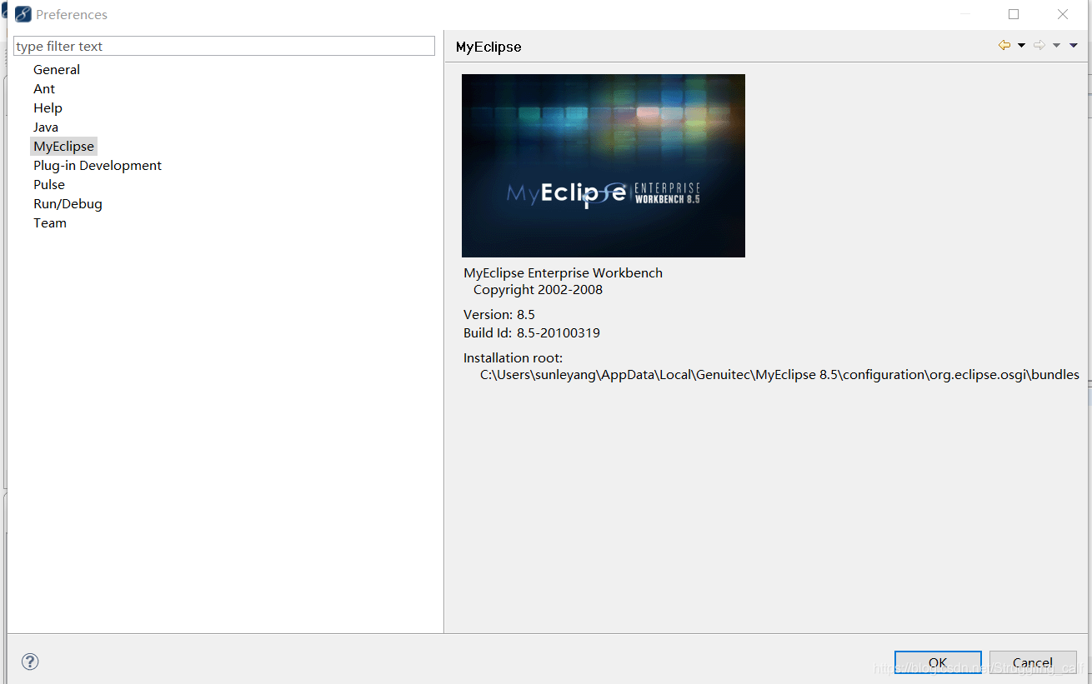1092x684 pixels.
Task: Click the help question mark icon
Action: coord(30,662)
